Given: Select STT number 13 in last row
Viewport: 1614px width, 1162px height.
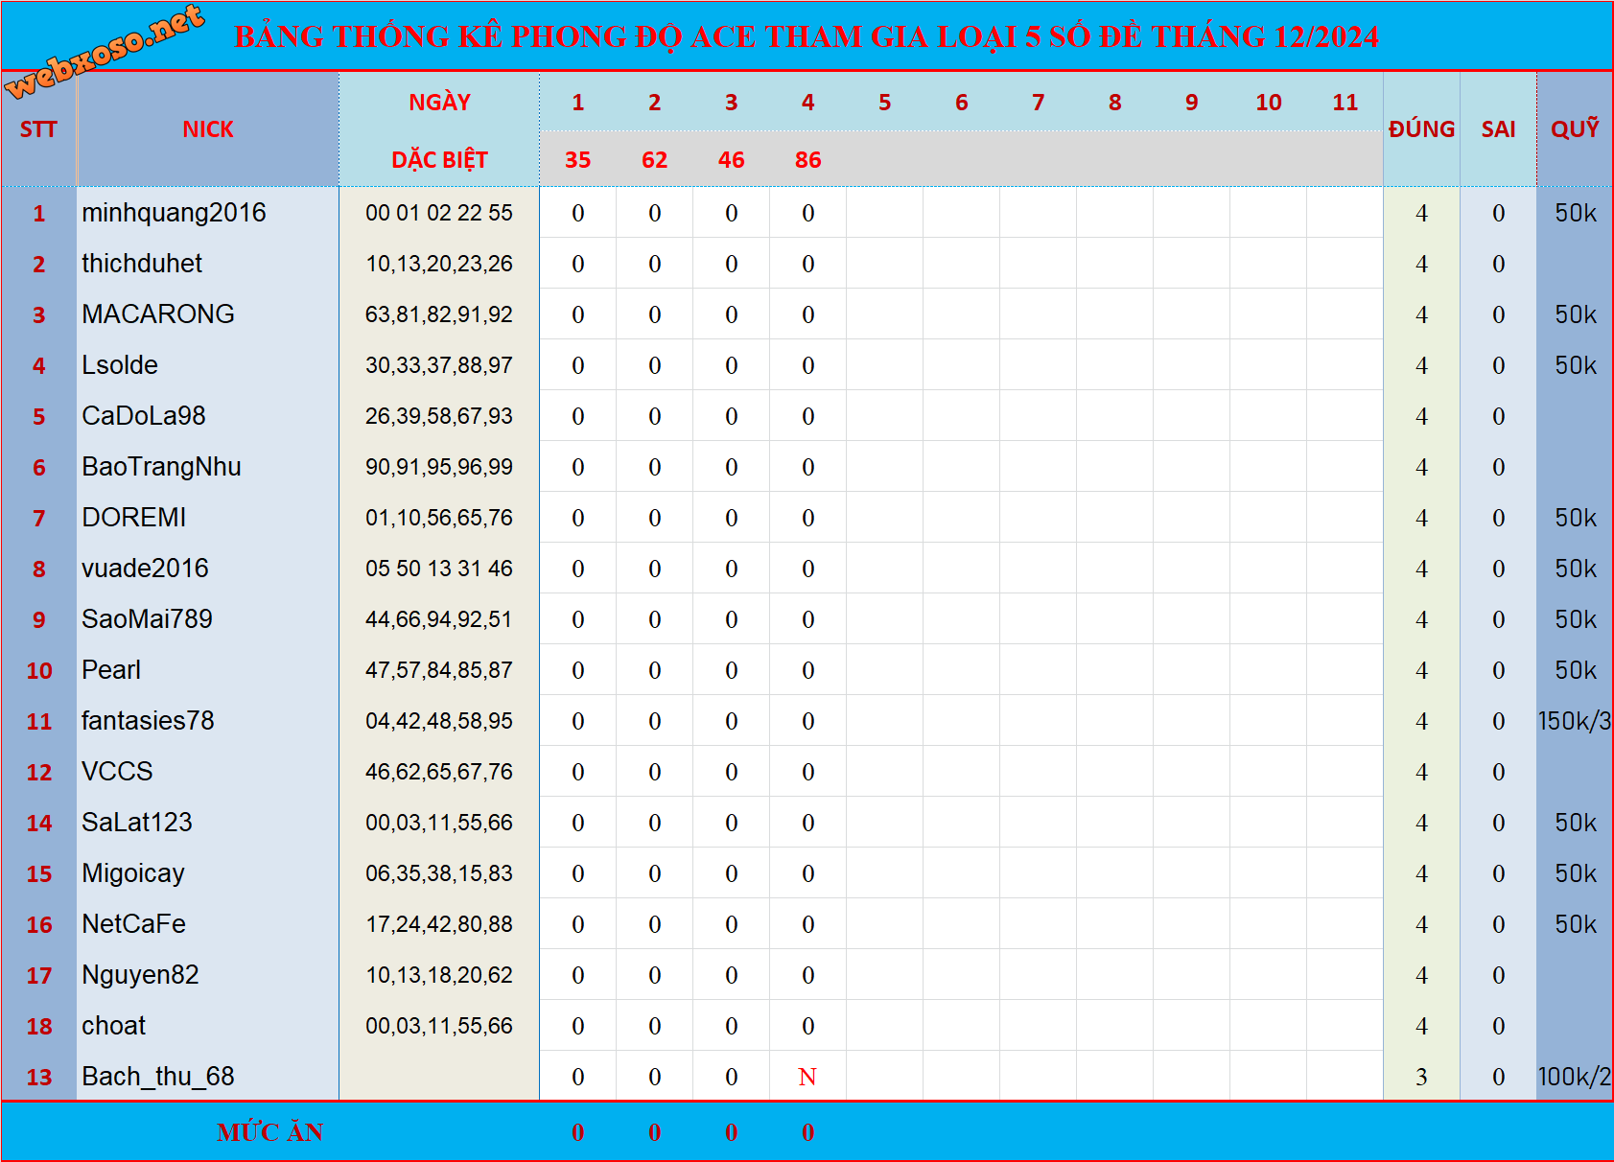Looking at the screenshot, I should tap(39, 1078).
